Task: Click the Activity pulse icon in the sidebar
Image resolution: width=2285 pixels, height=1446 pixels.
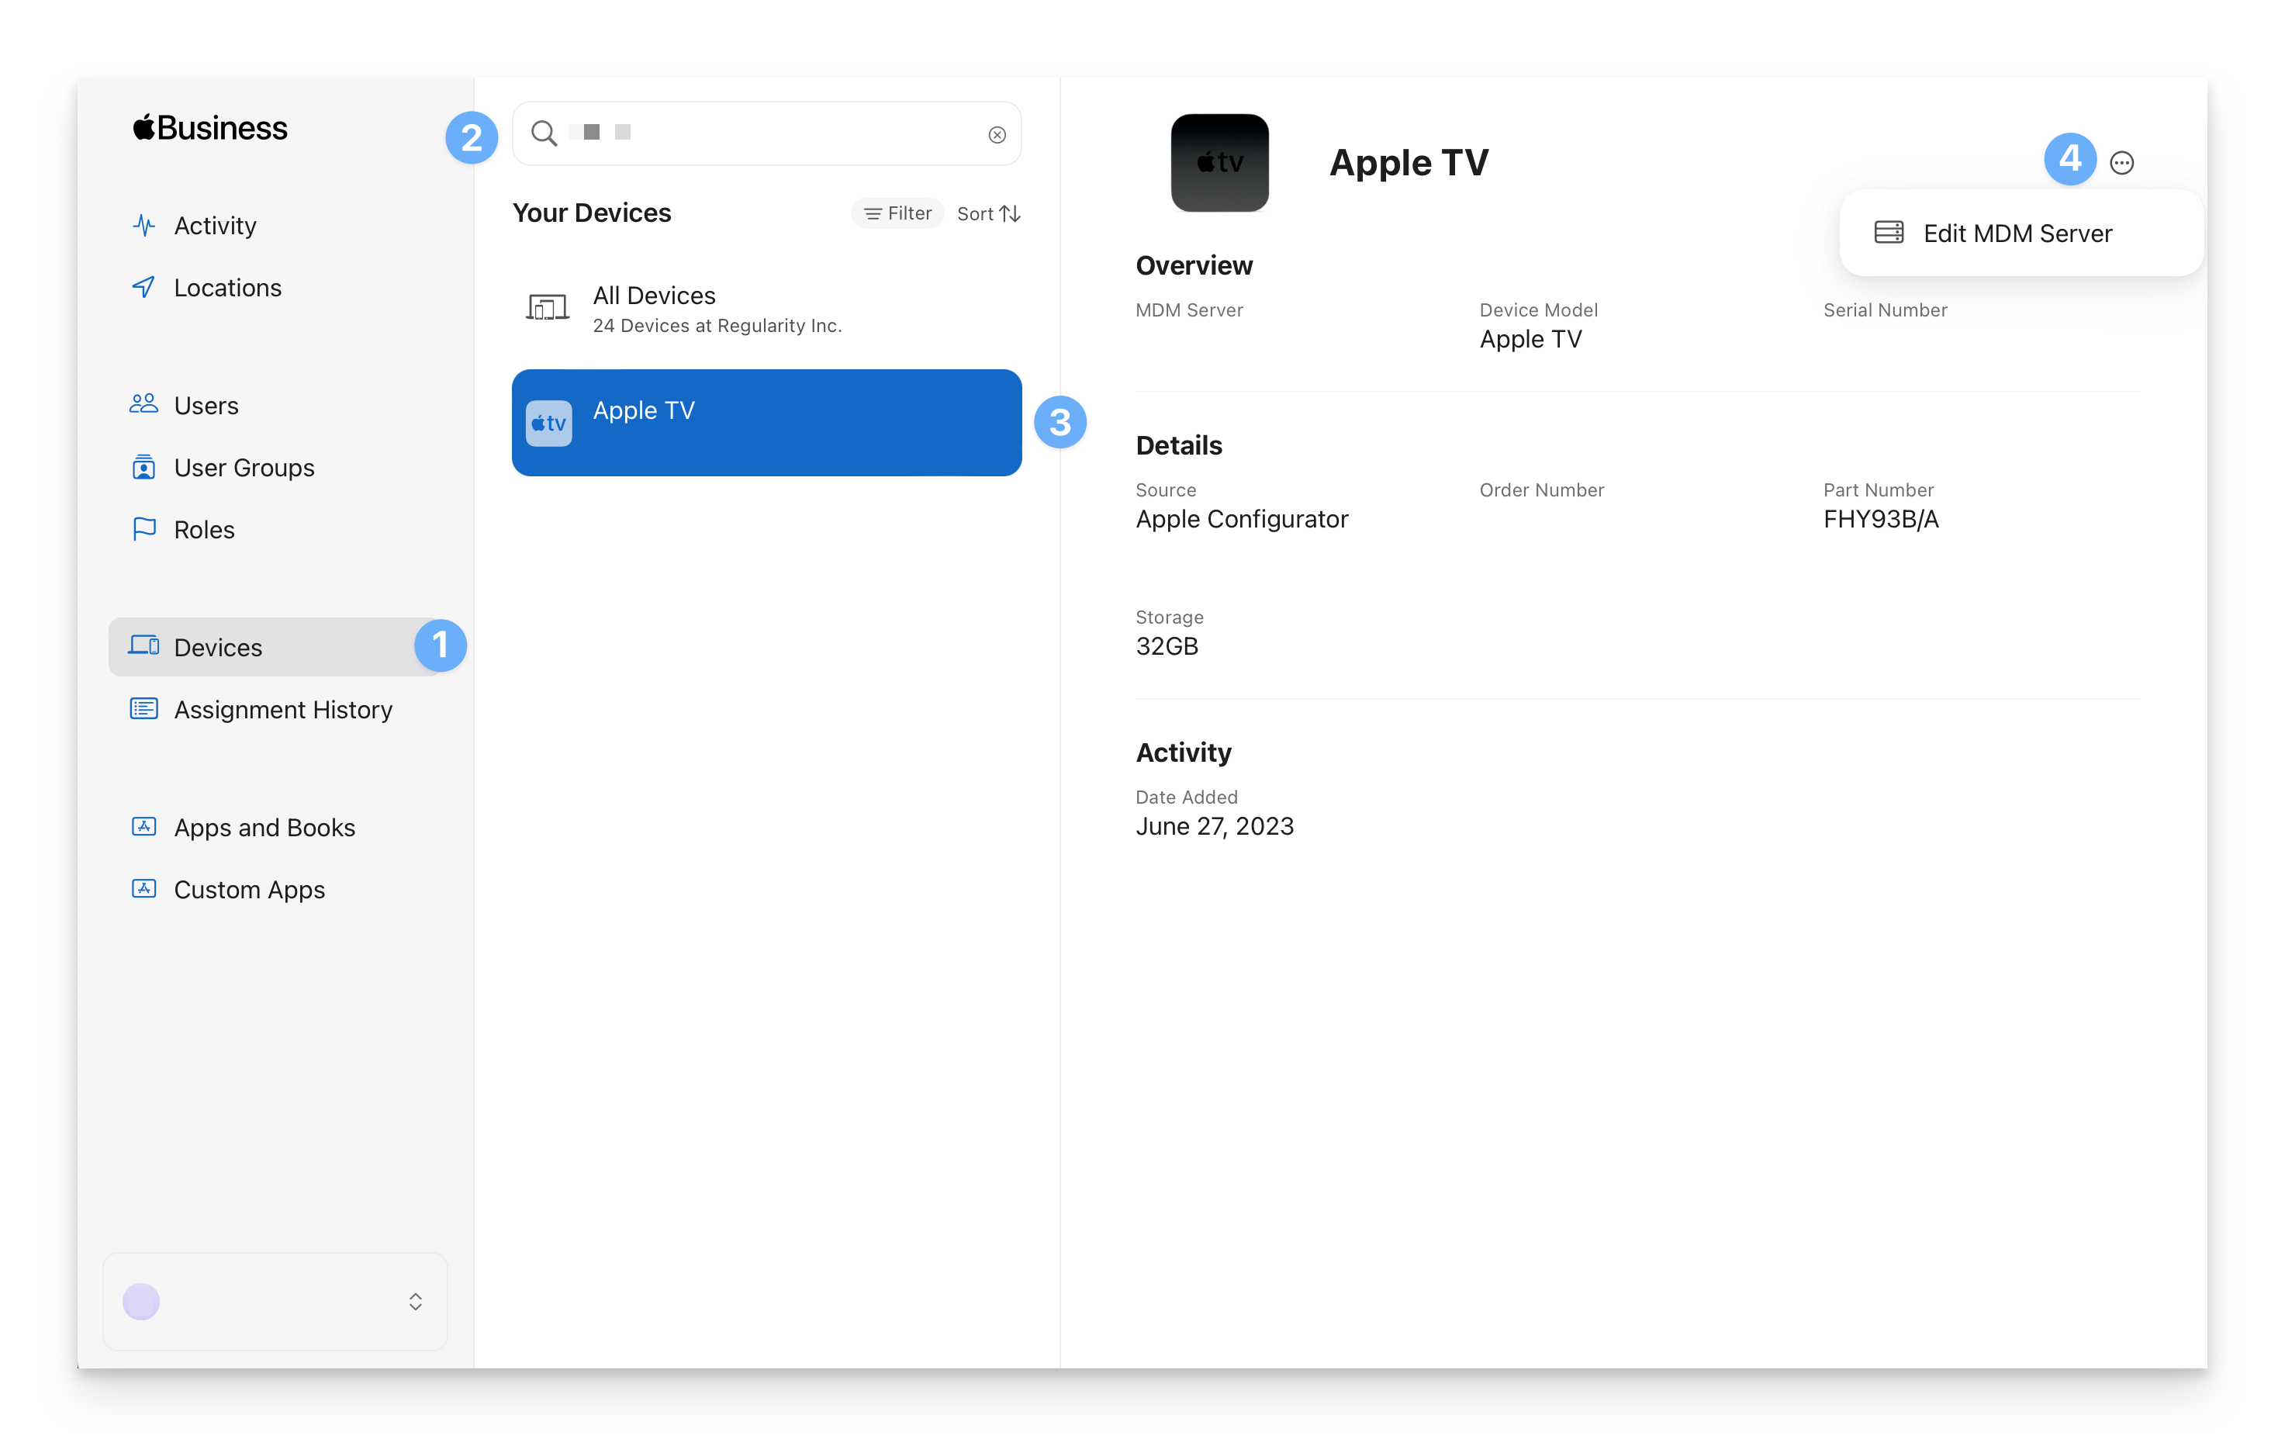Action: tap(143, 226)
